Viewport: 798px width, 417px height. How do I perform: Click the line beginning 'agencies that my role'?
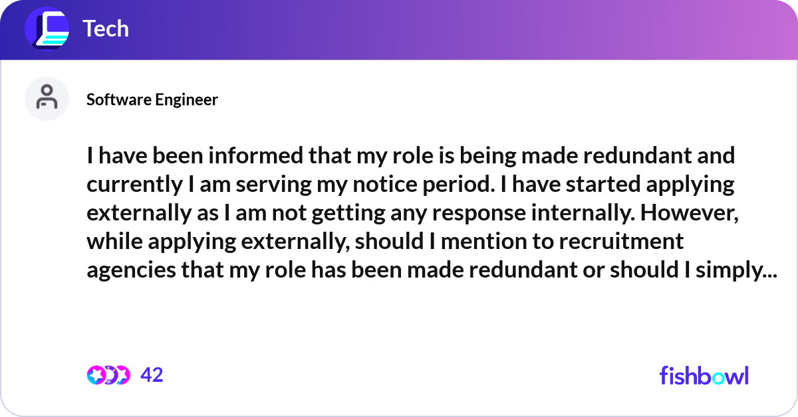coord(431,270)
